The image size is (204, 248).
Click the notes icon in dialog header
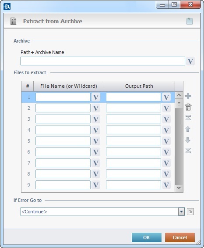click(x=190, y=21)
